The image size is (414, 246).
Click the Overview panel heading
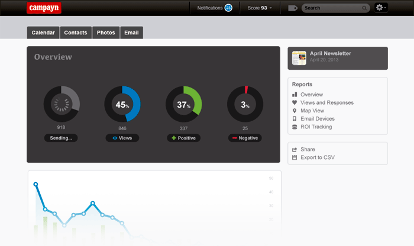click(53, 57)
